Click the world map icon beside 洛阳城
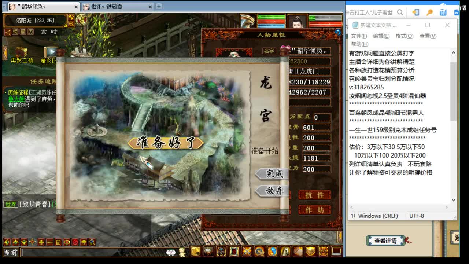 click(71, 17)
